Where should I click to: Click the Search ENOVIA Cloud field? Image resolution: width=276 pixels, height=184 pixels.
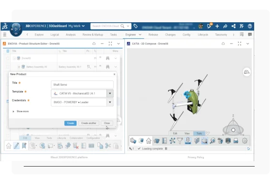click(x=106, y=26)
